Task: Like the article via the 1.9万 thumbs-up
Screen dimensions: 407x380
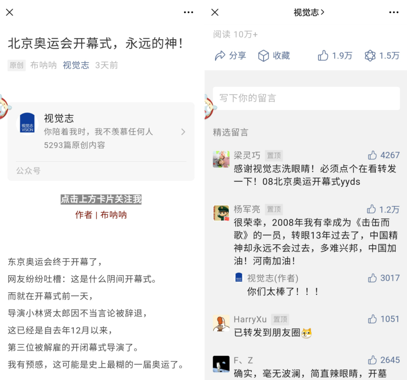Action: click(x=323, y=56)
